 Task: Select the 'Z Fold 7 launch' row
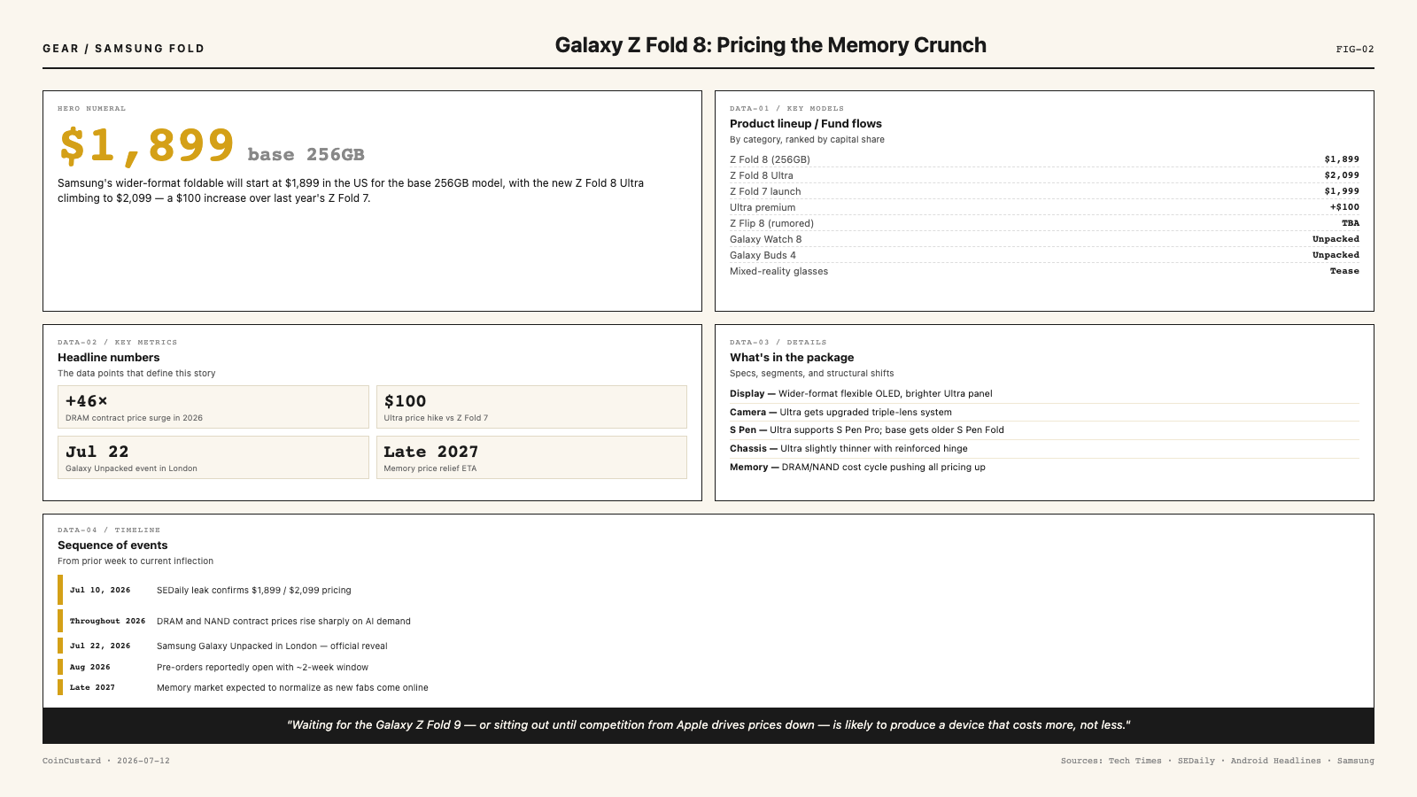tap(1044, 191)
